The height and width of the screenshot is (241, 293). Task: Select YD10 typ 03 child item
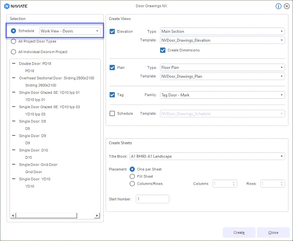(x=35, y=114)
